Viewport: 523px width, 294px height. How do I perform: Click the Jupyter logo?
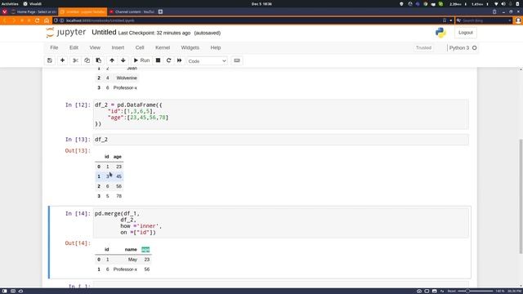click(x=66, y=33)
